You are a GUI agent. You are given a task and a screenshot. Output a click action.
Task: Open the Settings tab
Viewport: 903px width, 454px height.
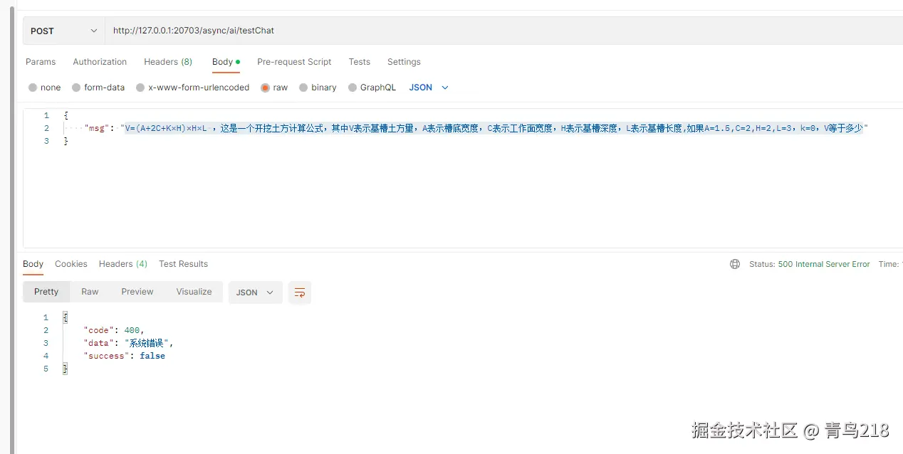point(404,62)
